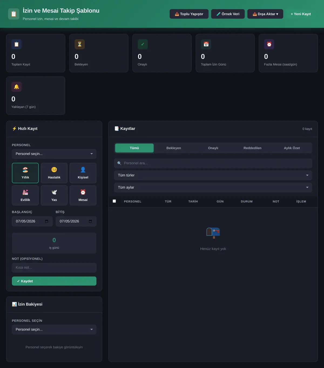Click the Tür column header
The width and height of the screenshot is (324, 368).
(x=168, y=201)
